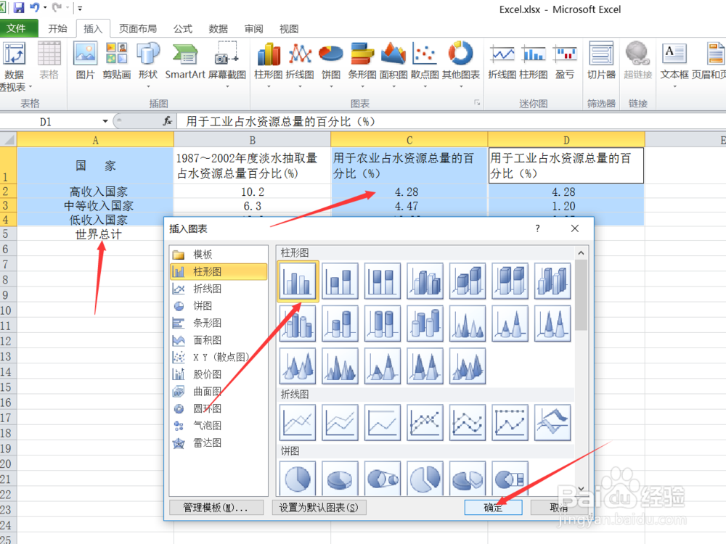Screen dimensions: 726x544
Task: Open column chart (柱形图) ribbon gallery
Action: click(269, 65)
